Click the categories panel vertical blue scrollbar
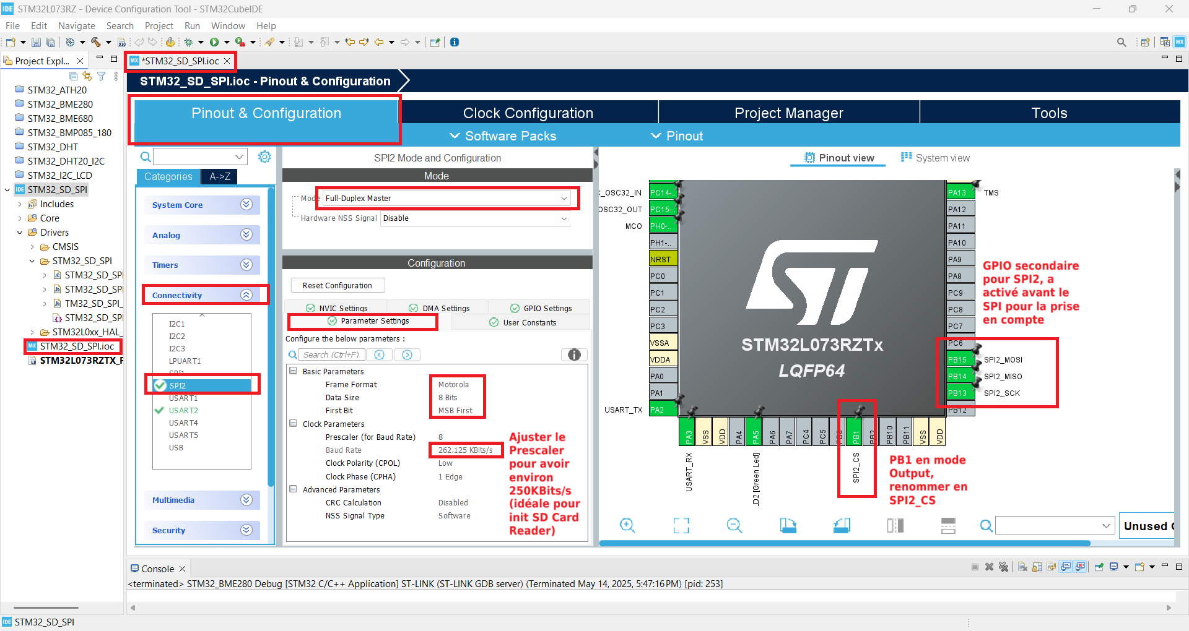Viewport: 1189px width, 631px height. [x=271, y=337]
